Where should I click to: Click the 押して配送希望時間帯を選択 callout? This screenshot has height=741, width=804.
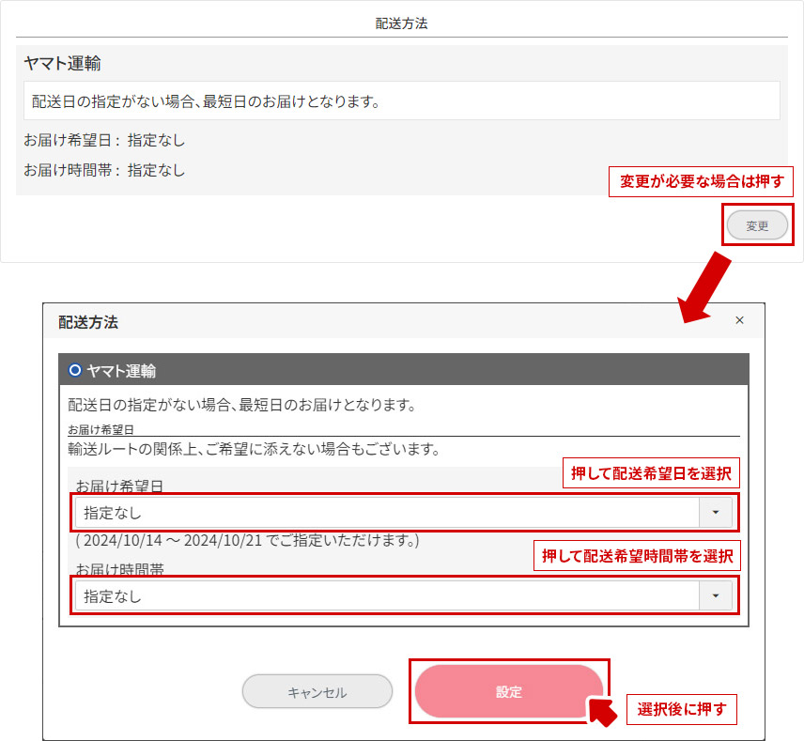(636, 555)
